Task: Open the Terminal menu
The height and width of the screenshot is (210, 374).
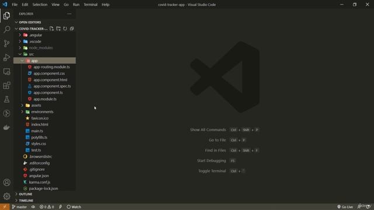Action: 91,5
